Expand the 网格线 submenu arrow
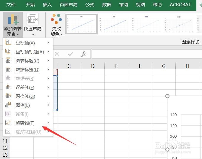The image size is (202, 159). pyautogui.click(x=48, y=96)
